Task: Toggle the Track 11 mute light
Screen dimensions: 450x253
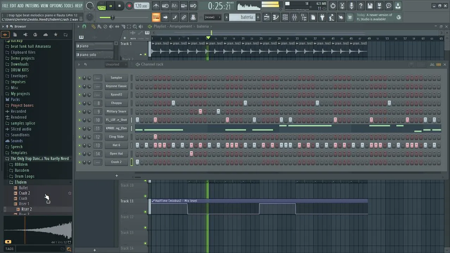Action: pos(145,212)
